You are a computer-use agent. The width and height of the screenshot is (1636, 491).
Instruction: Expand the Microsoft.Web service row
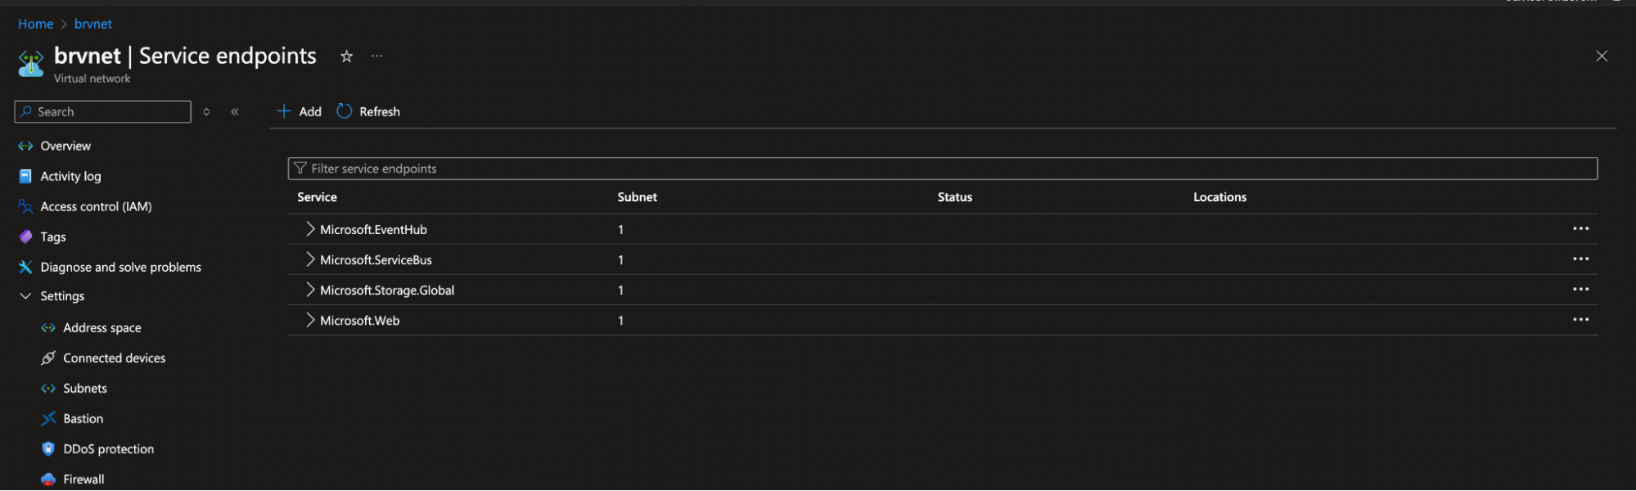[310, 320]
